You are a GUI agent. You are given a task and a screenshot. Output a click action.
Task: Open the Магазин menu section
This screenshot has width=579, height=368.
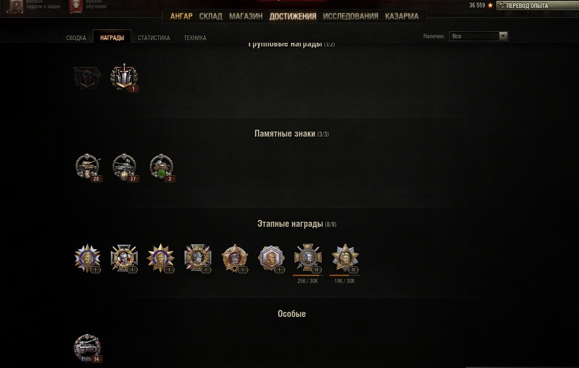tap(246, 16)
